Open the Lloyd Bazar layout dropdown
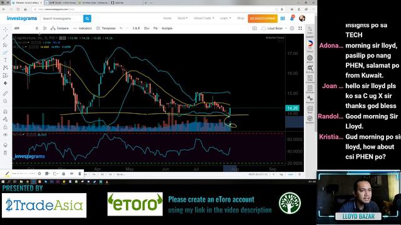Viewport: 401px width, 225px height. pyautogui.click(x=274, y=28)
